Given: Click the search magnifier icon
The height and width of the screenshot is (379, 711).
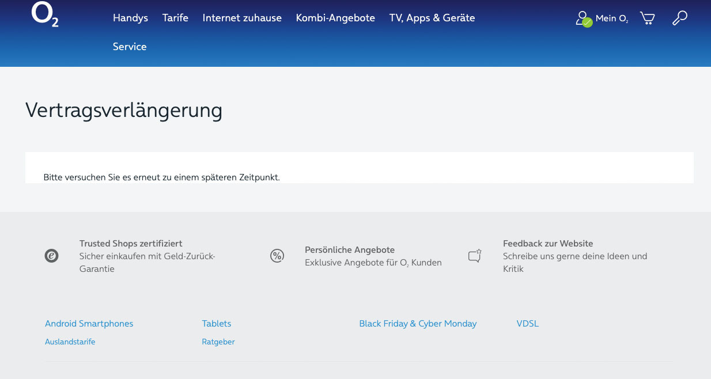Looking at the screenshot, I should (x=680, y=18).
